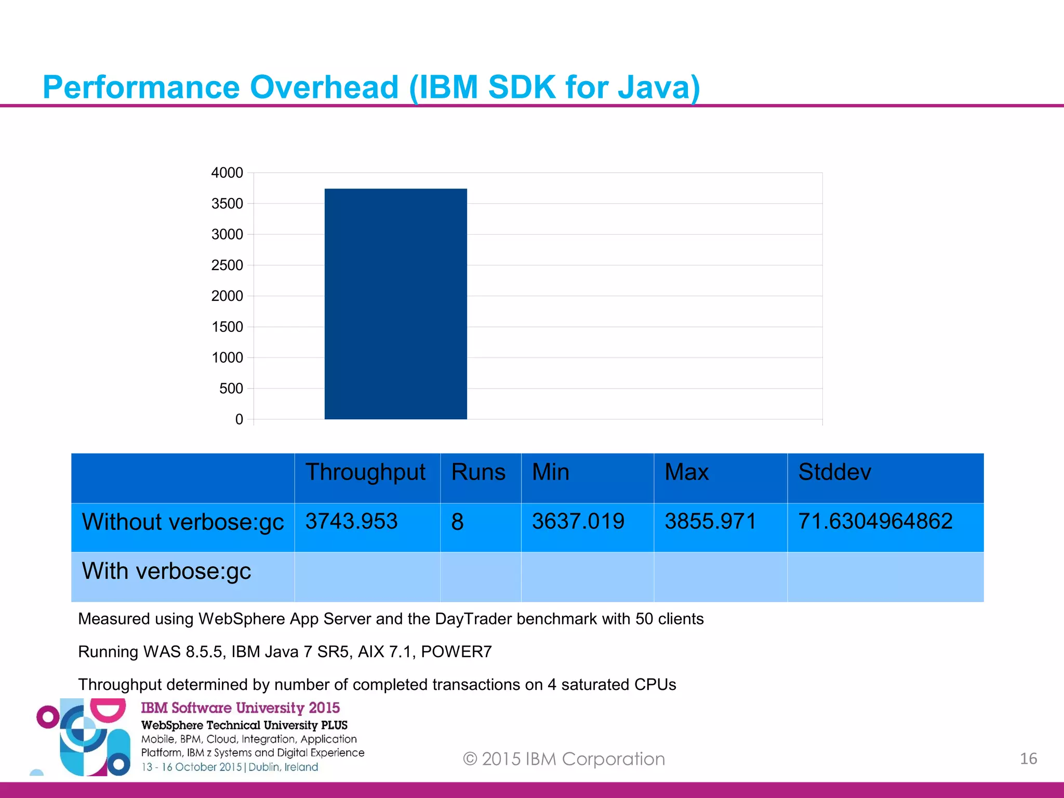This screenshot has width=1064, height=798.
Task: Select the With verbose:gc row label
Action: tap(166, 571)
